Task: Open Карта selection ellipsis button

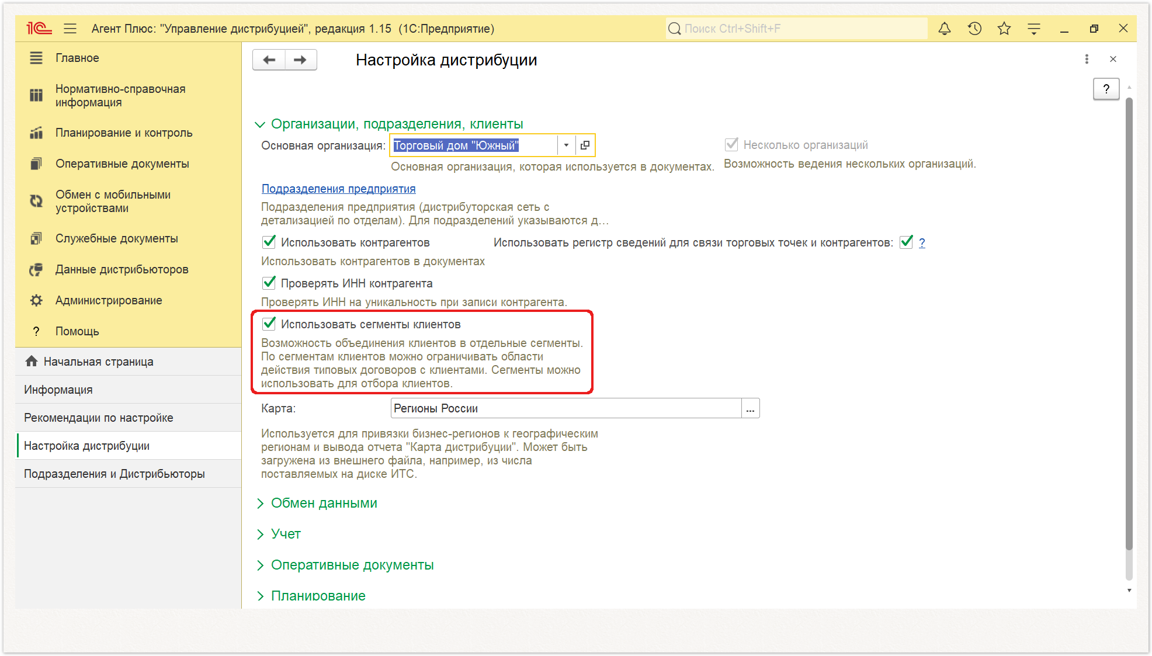Action: pyautogui.click(x=750, y=408)
